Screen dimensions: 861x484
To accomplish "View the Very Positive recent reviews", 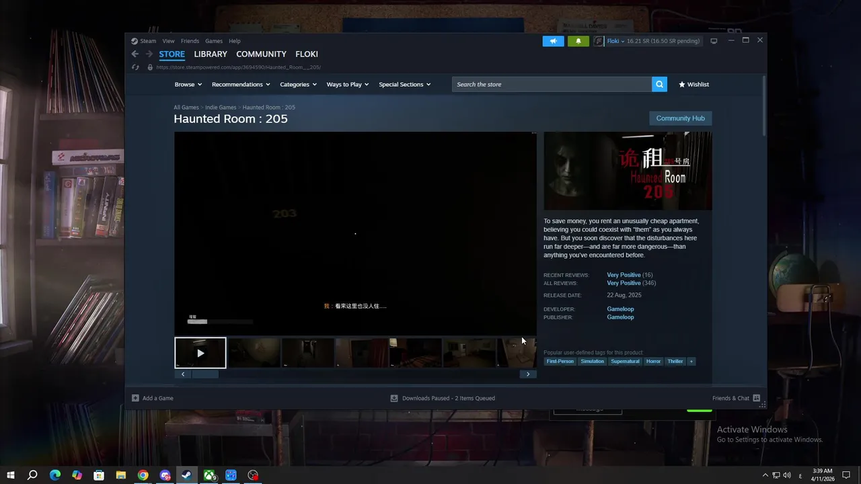I will (624, 275).
